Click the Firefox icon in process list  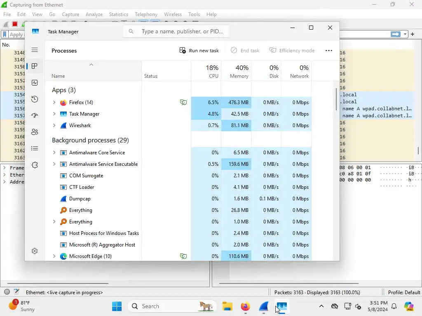point(63,102)
